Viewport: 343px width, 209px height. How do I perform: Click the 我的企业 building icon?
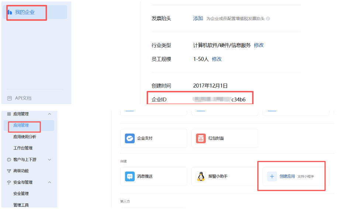coord(10,12)
